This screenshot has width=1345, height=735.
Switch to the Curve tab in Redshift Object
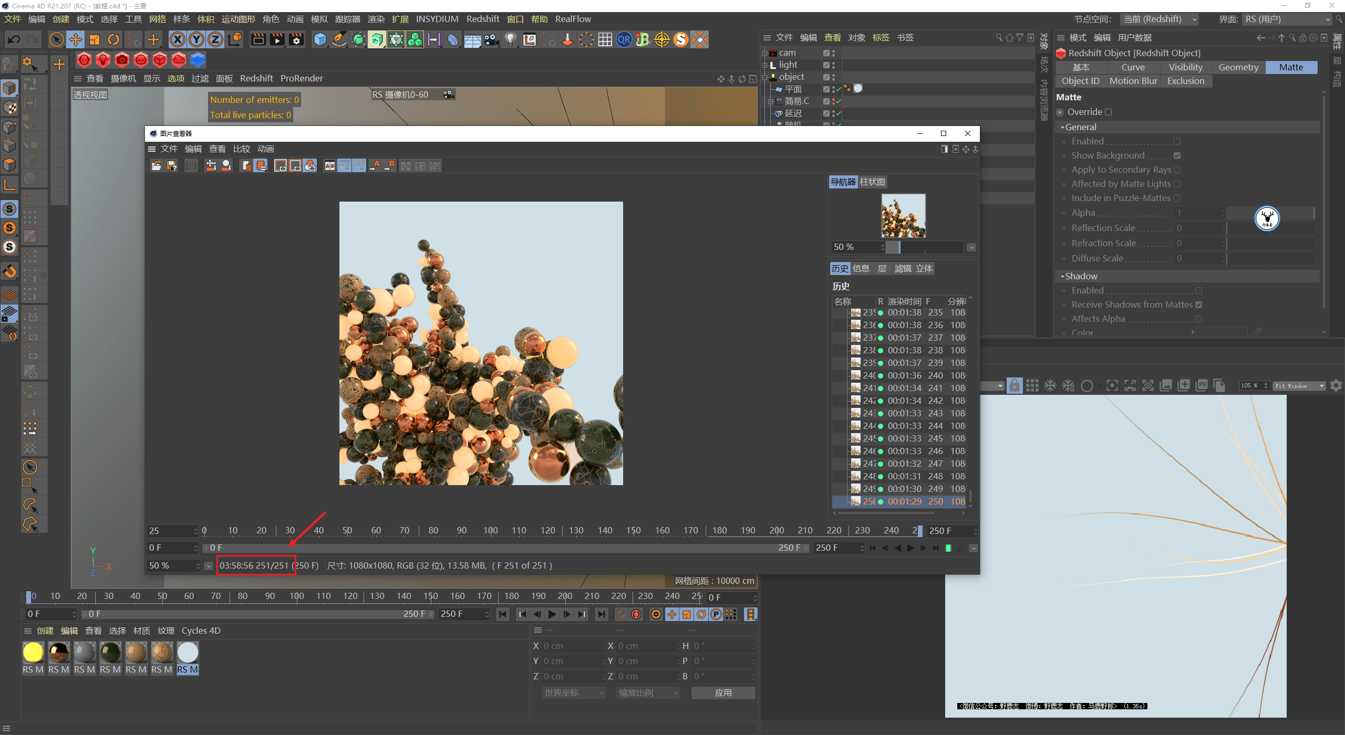click(1133, 67)
